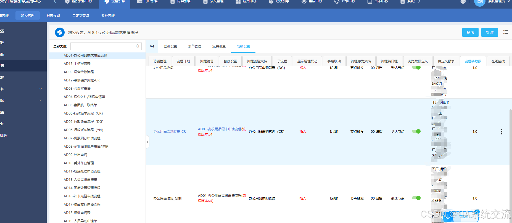Open 自定义查询 in the sub navigation
The width and height of the screenshot is (512, 223).
pyautogui.click(x=81, y=15)
